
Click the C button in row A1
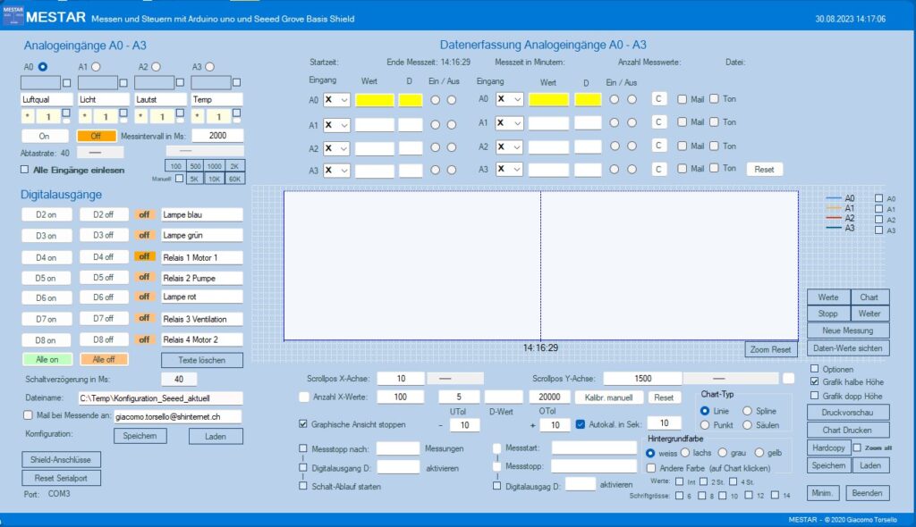coord(658,121)
